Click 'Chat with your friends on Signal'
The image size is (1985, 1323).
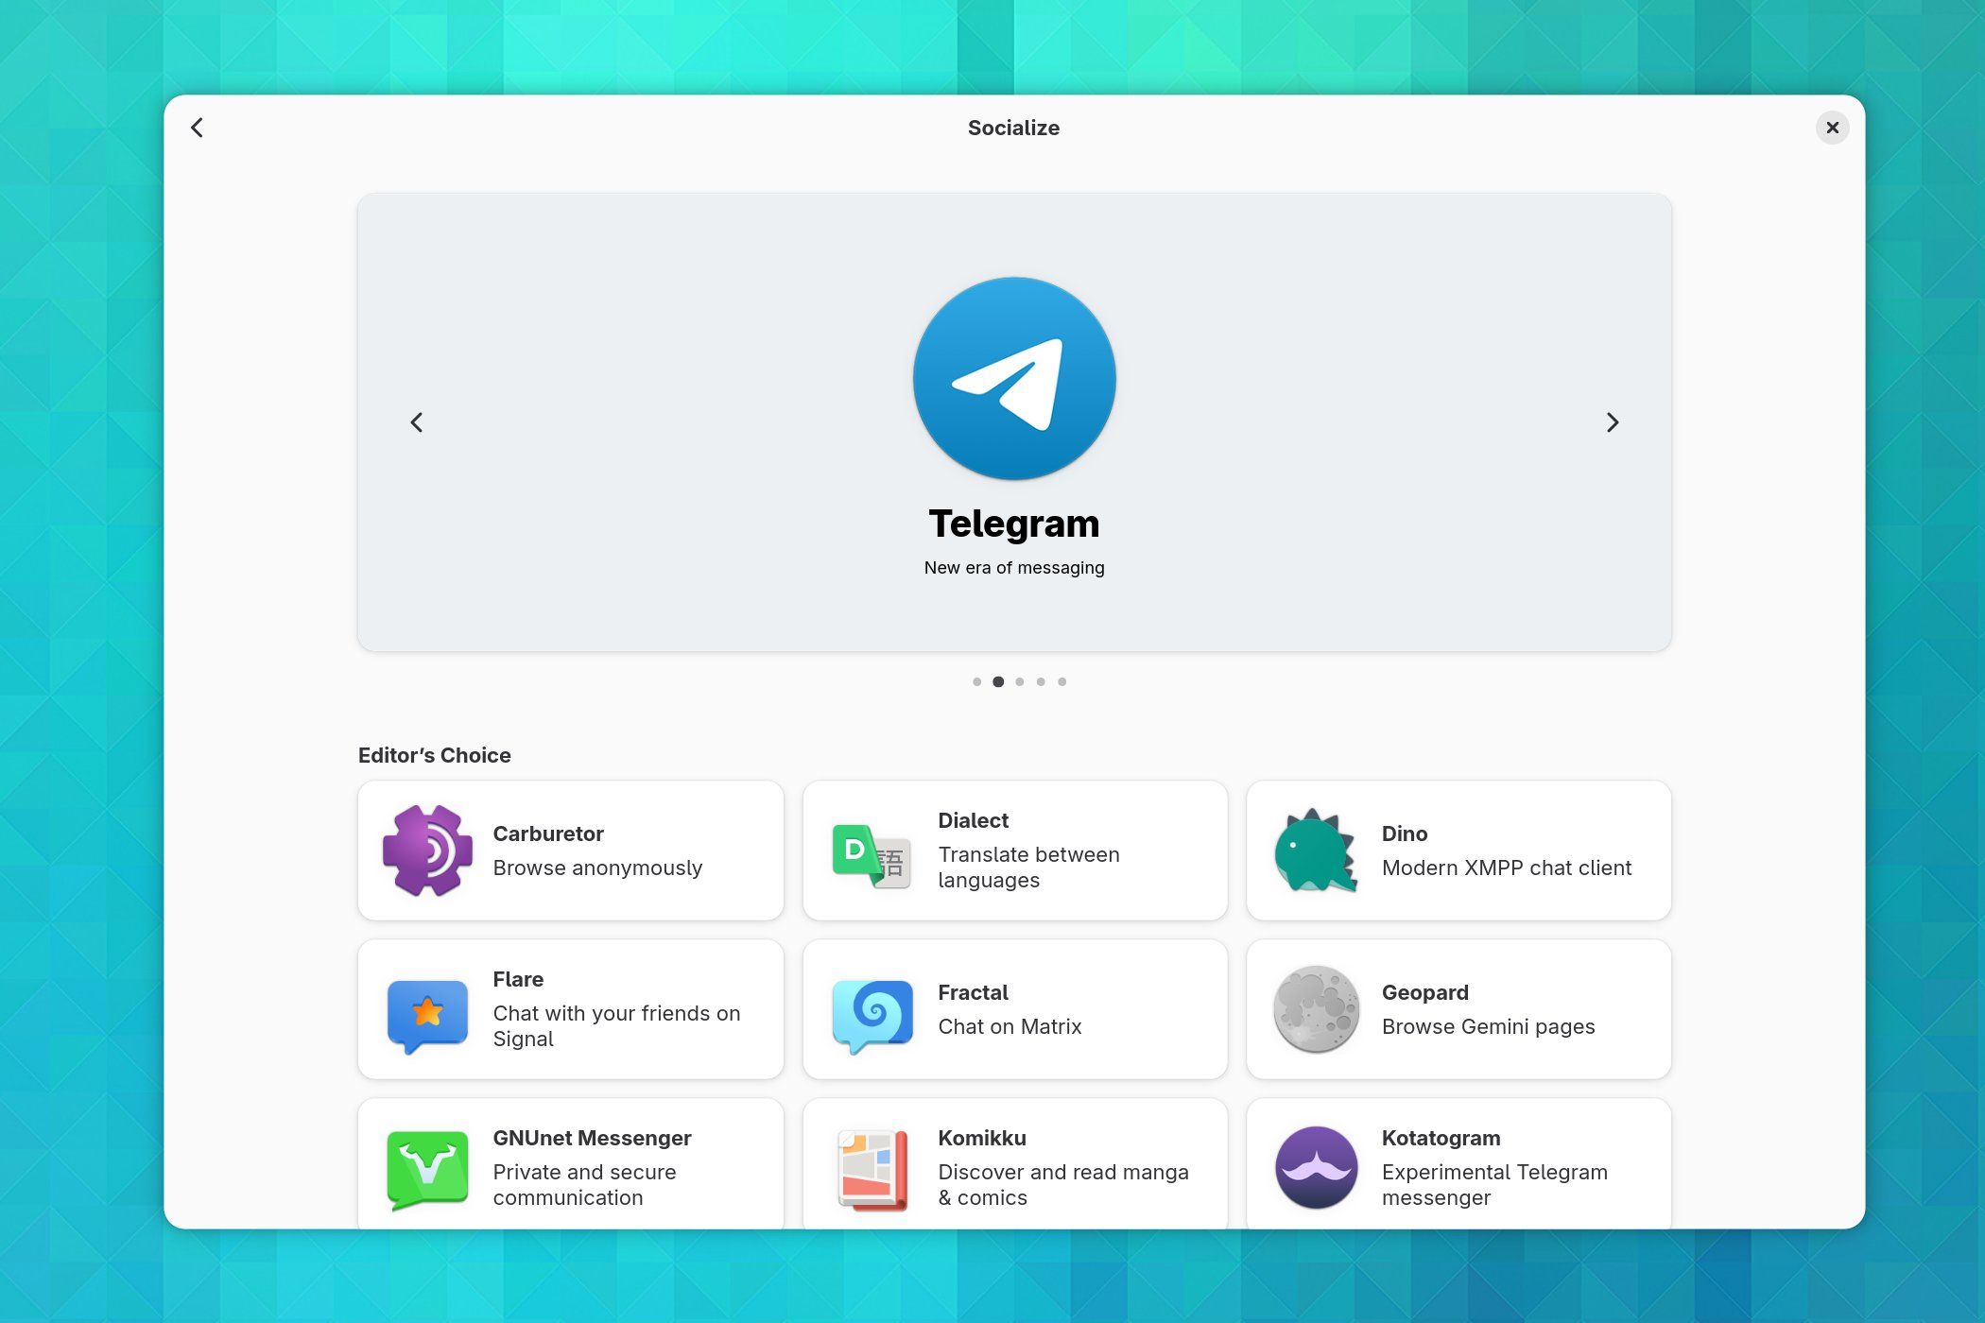click(x=616, y=1026)
